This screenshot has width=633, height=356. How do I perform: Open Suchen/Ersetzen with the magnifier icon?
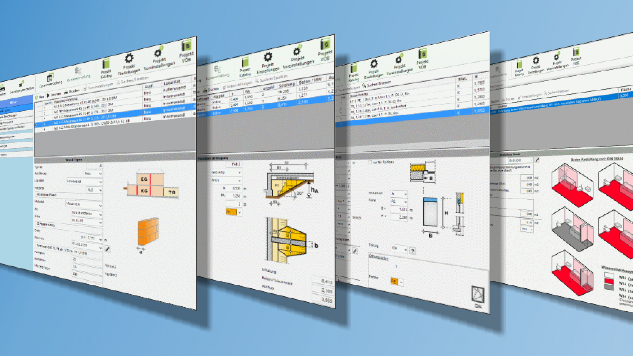click(x=117, y=83)
